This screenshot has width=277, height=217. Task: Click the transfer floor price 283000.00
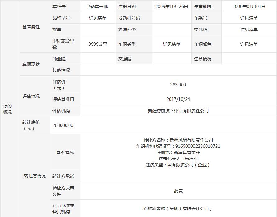63,125
